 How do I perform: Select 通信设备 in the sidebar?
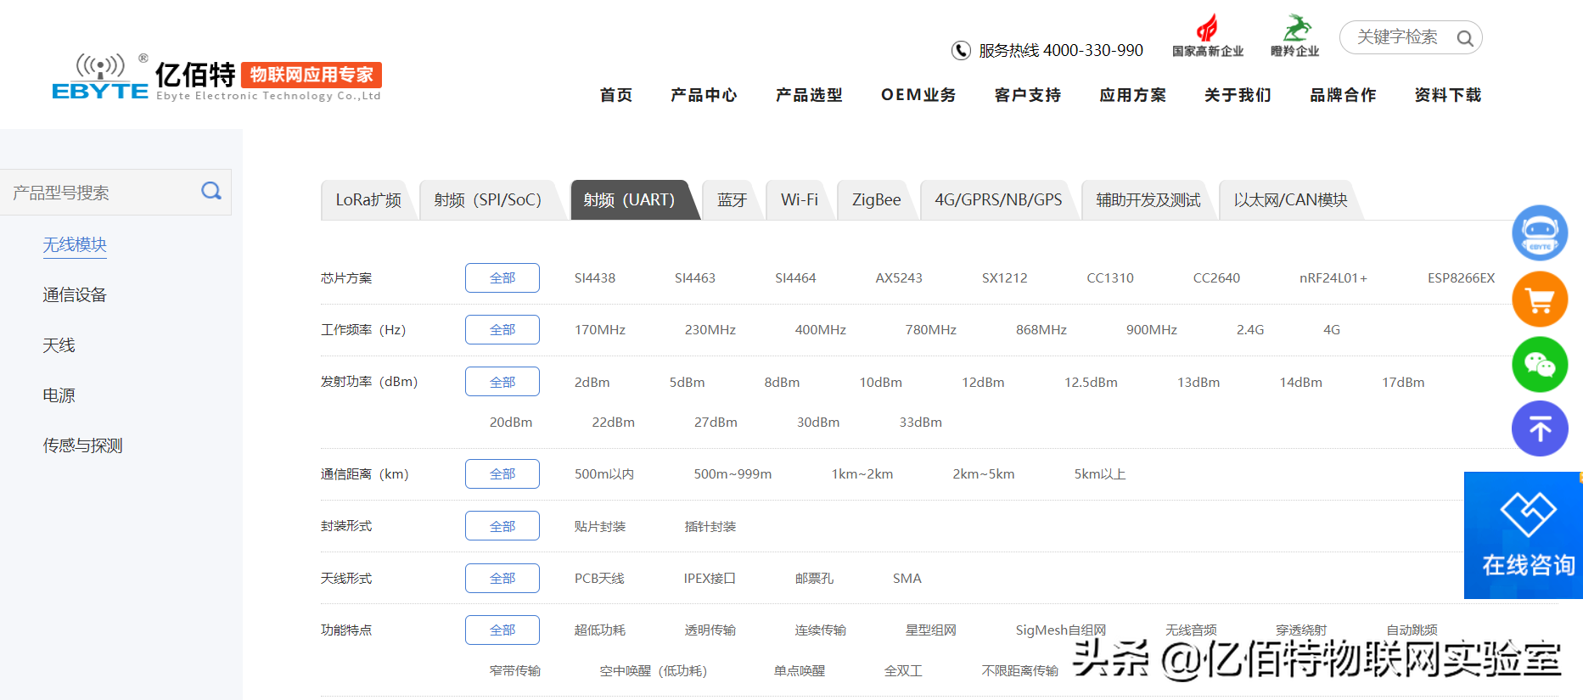click(x=75, y=294)
